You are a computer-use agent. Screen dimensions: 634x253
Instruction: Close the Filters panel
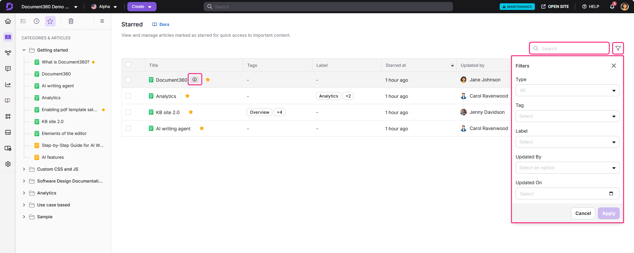[x=614, y=66]
